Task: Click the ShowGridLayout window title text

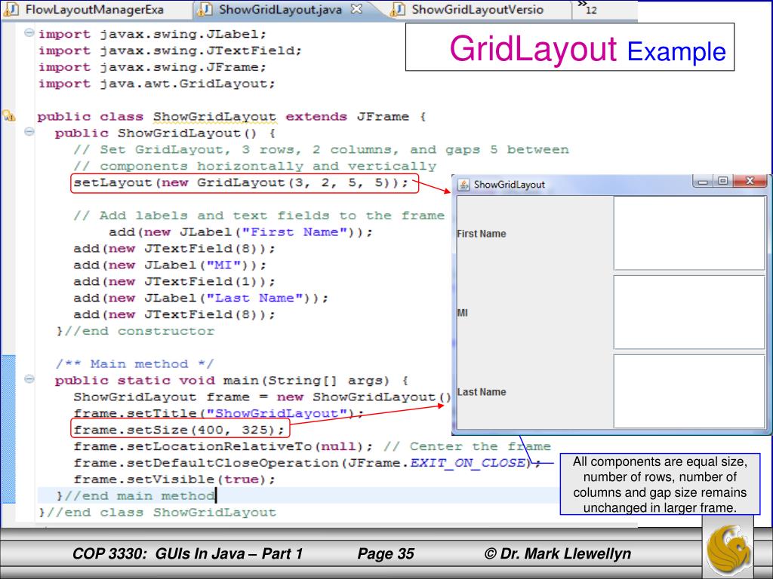Action: (510, 185)
